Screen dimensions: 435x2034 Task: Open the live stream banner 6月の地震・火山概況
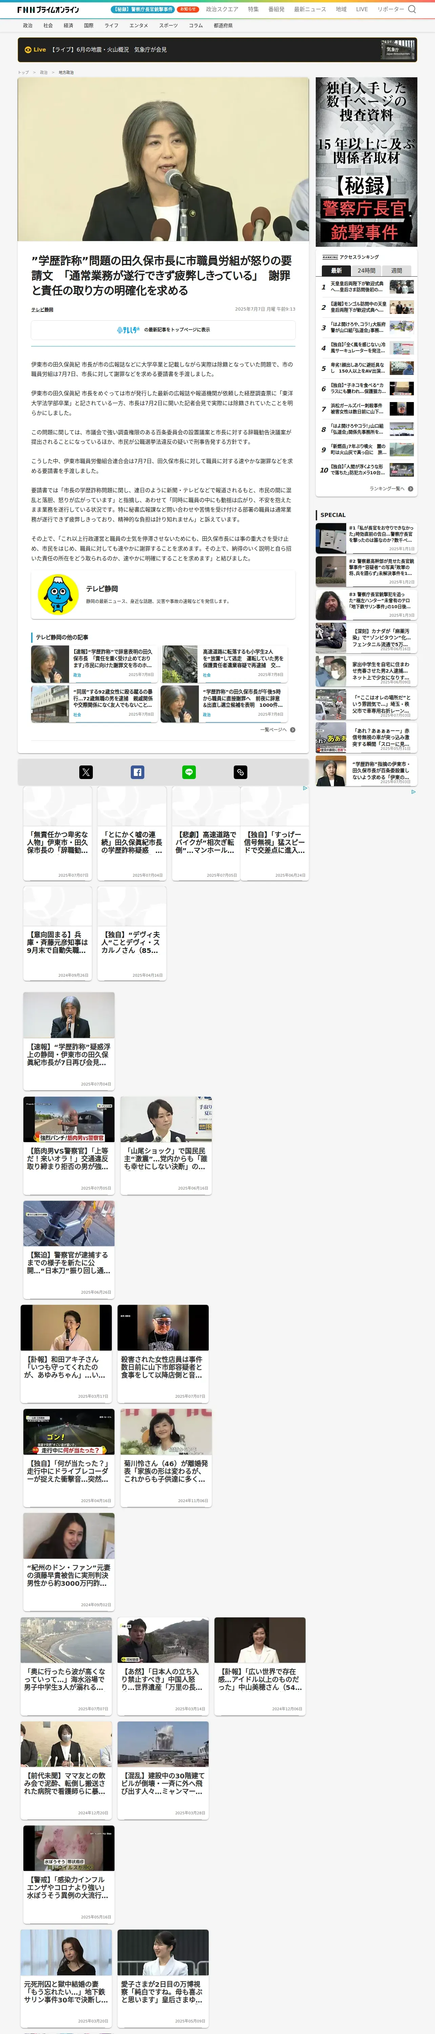217,50
